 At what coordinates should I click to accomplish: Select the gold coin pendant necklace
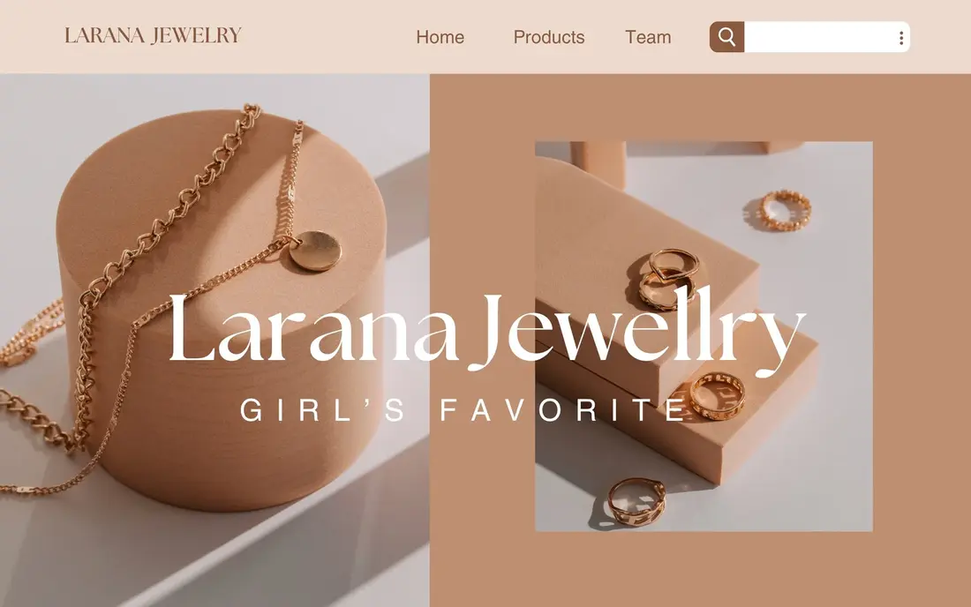point(314,251)
